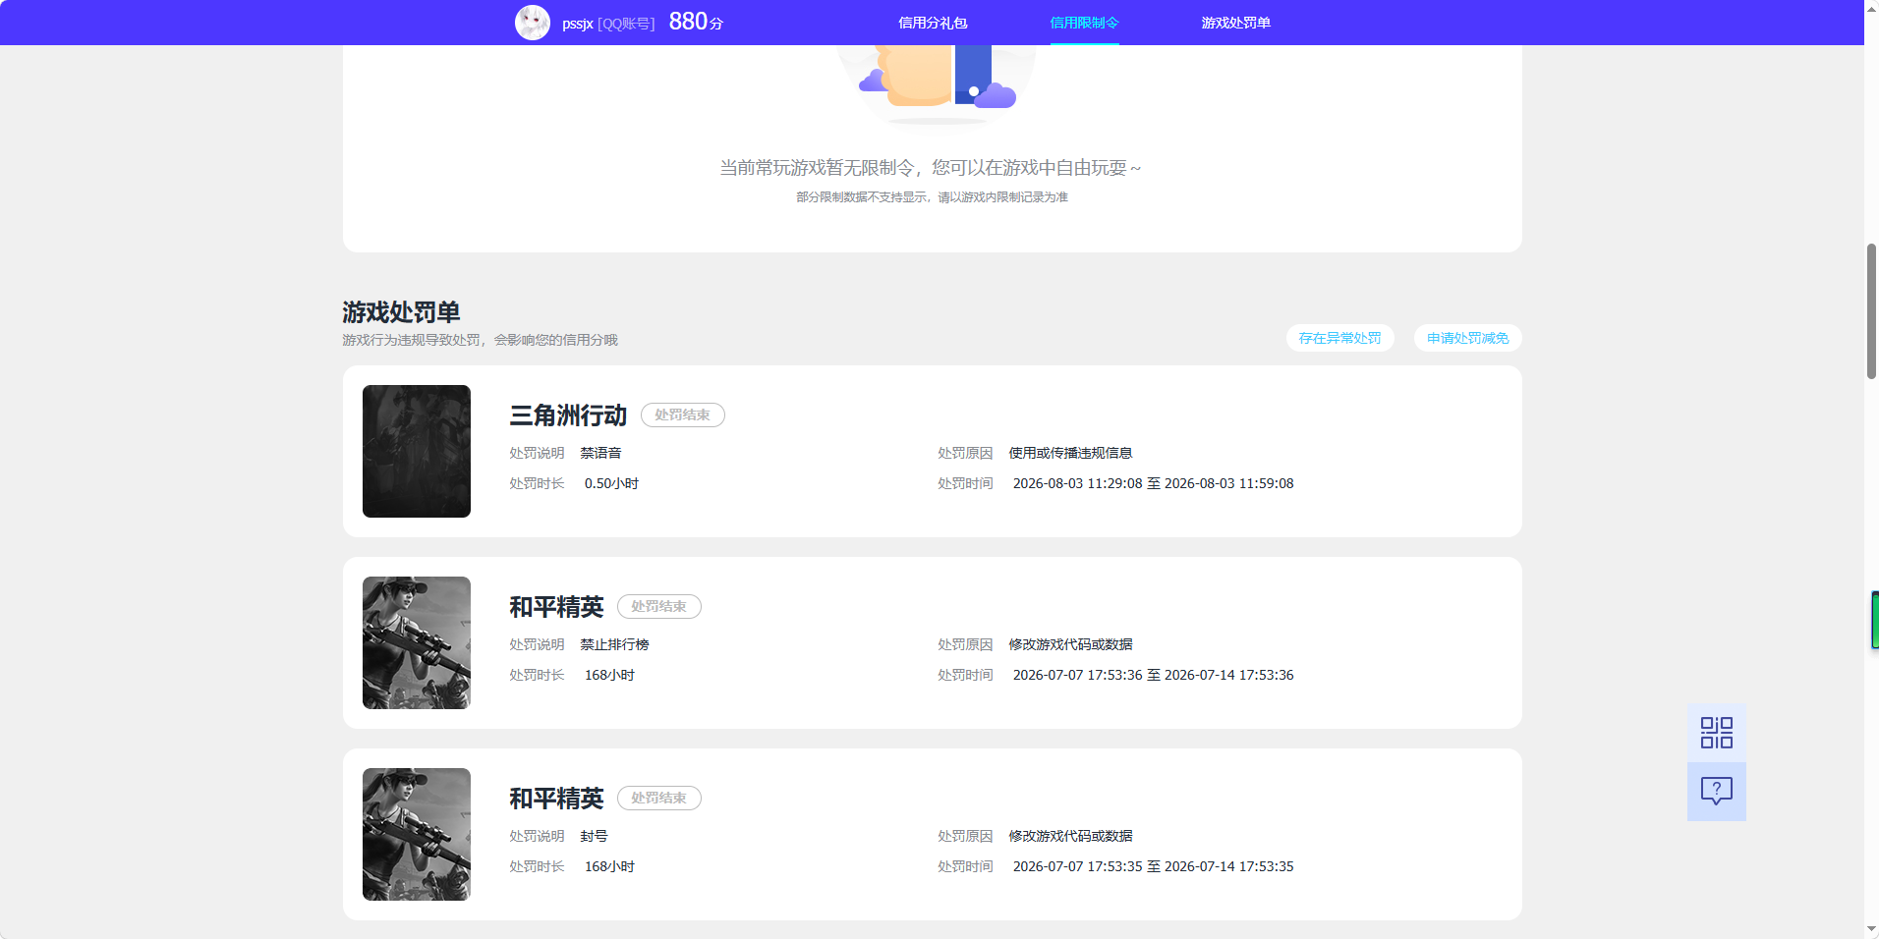
Task: Open the 游戏处罚单 tab
Action: tap(1235, 23)
